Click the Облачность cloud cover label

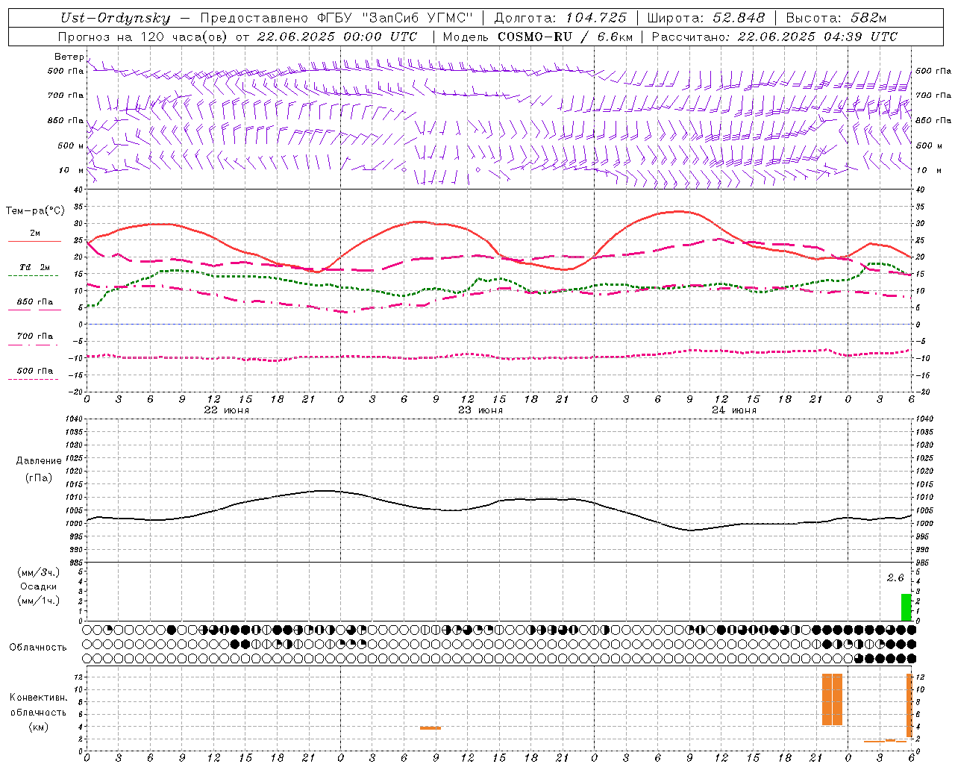38,648
